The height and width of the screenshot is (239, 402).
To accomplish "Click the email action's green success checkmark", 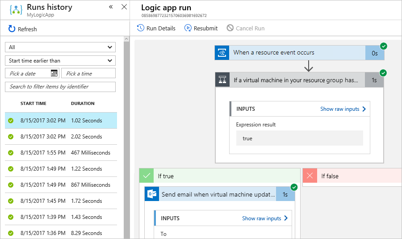I will pyautogui.click(x=294, y=188).
